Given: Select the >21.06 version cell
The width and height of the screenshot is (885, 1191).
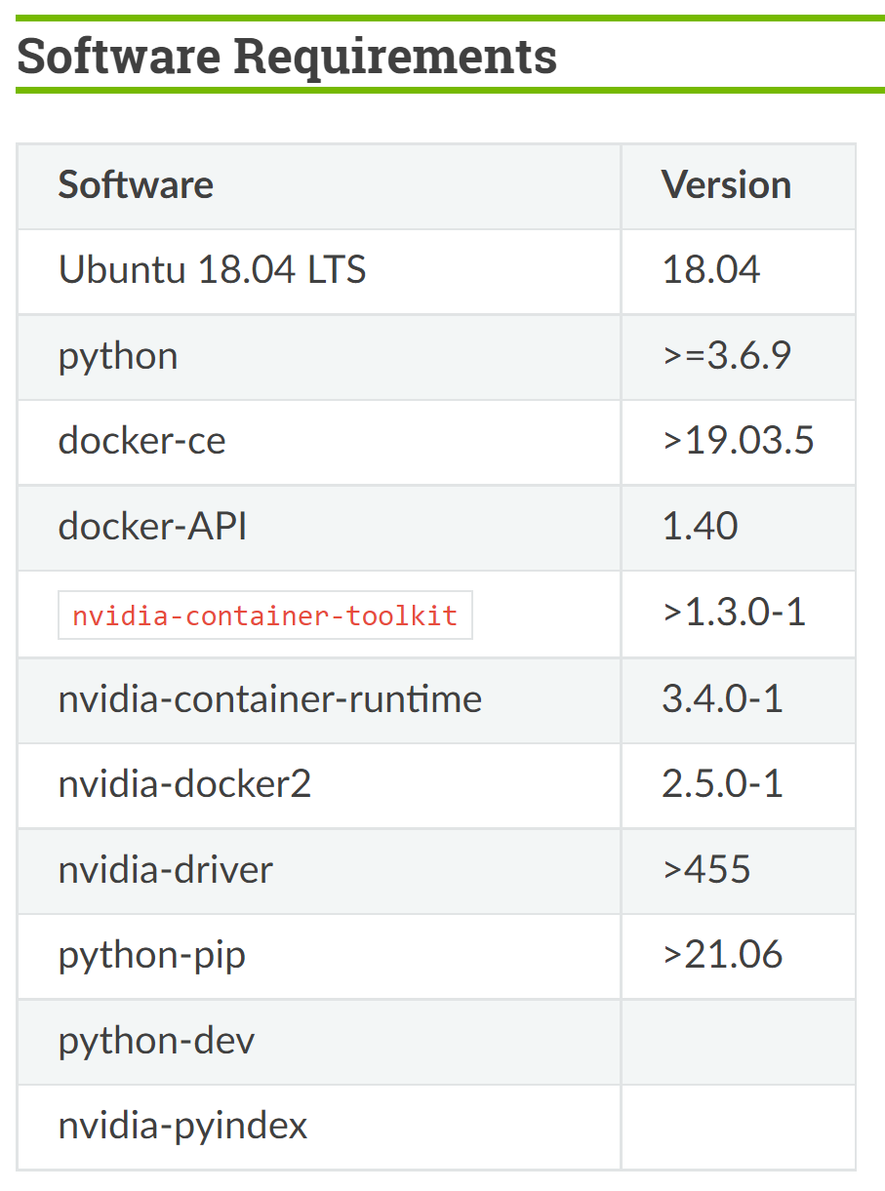Looking at the screenshot, I should coord(723,955).
